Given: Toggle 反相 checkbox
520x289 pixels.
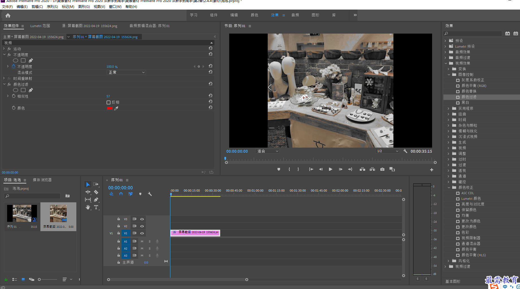Looking at the screenshot, I should pos(109,102).
